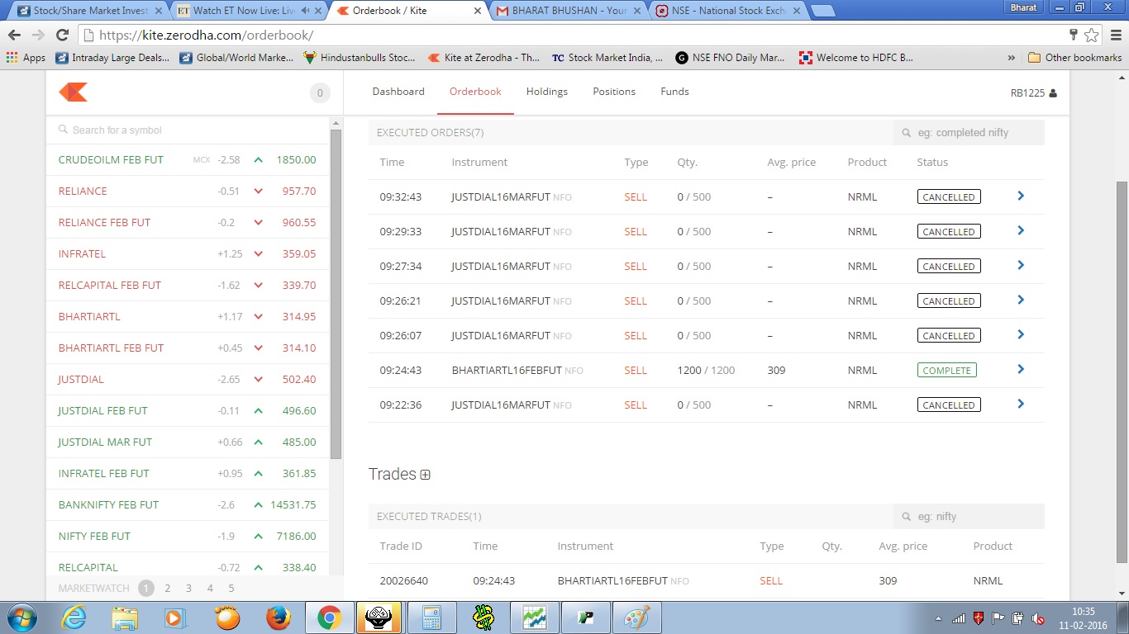Open NSE FNO Daily Mar bookmark
Viewport: 1129px width, 634px height.
point(731,58)
